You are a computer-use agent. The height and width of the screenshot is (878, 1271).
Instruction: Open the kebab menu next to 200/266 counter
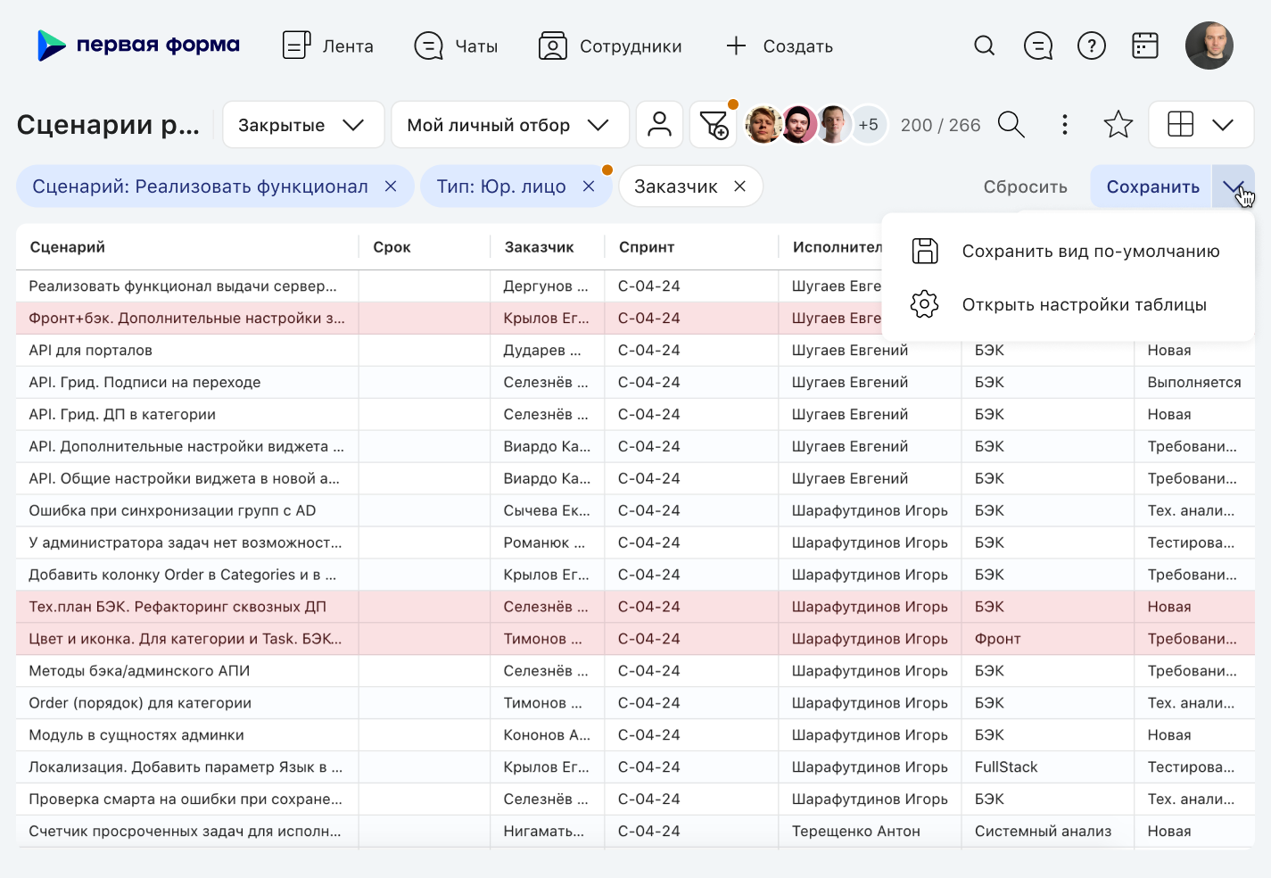pos(1065,124)
